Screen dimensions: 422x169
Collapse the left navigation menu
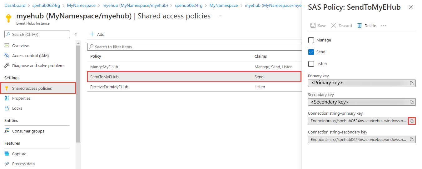click(76, 34)
